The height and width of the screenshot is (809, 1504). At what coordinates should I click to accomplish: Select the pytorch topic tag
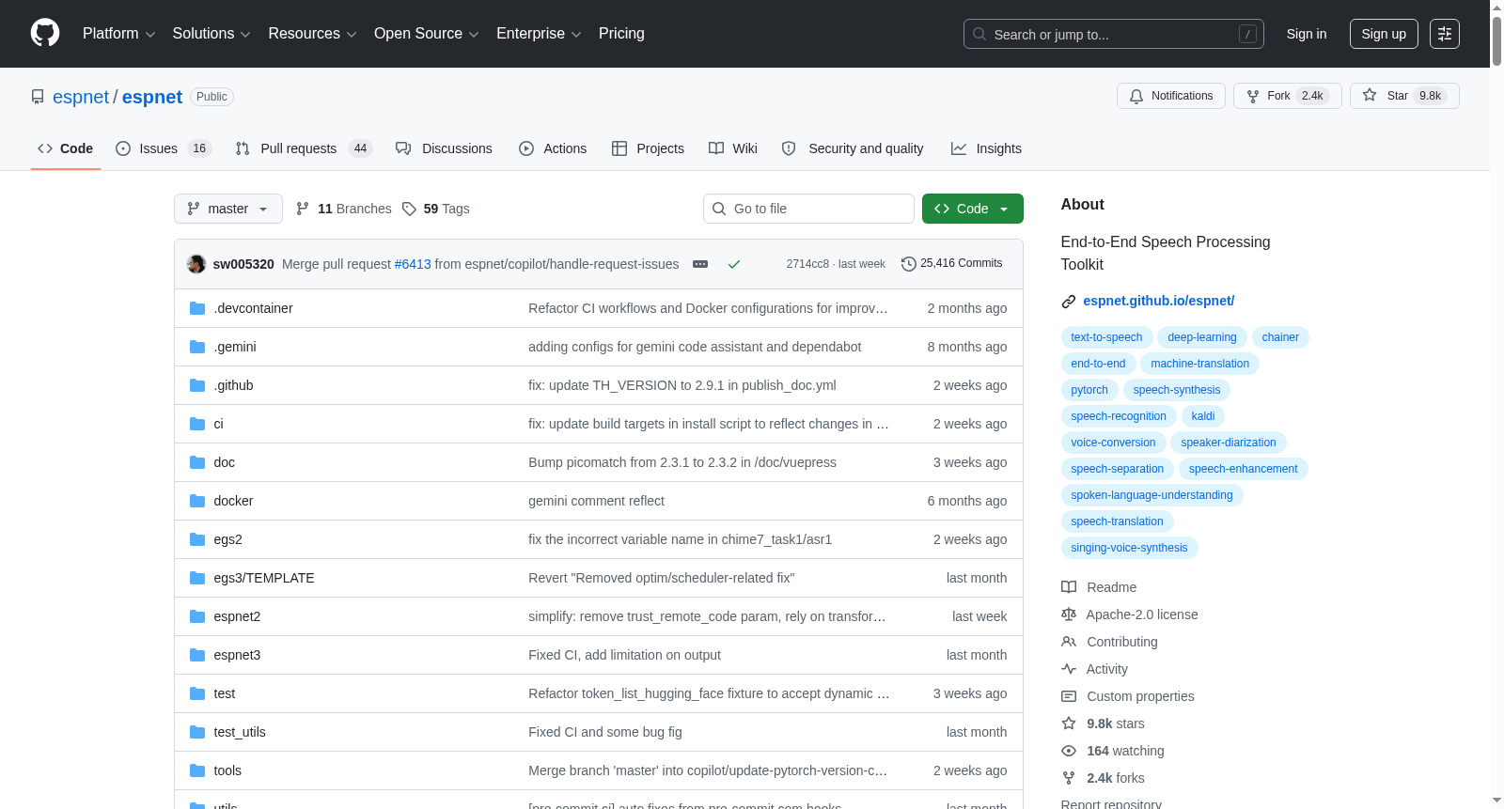(x=1089, y=390)
